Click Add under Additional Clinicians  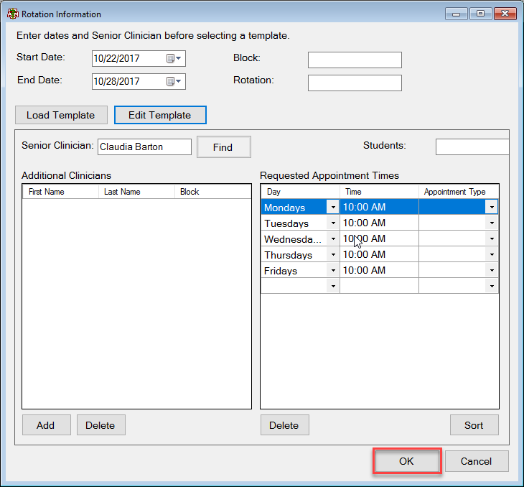pyautogui.click(x=47, y=425)
